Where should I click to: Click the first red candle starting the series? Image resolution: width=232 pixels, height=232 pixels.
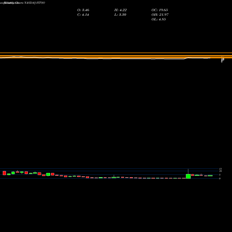[x=4, y=173]
